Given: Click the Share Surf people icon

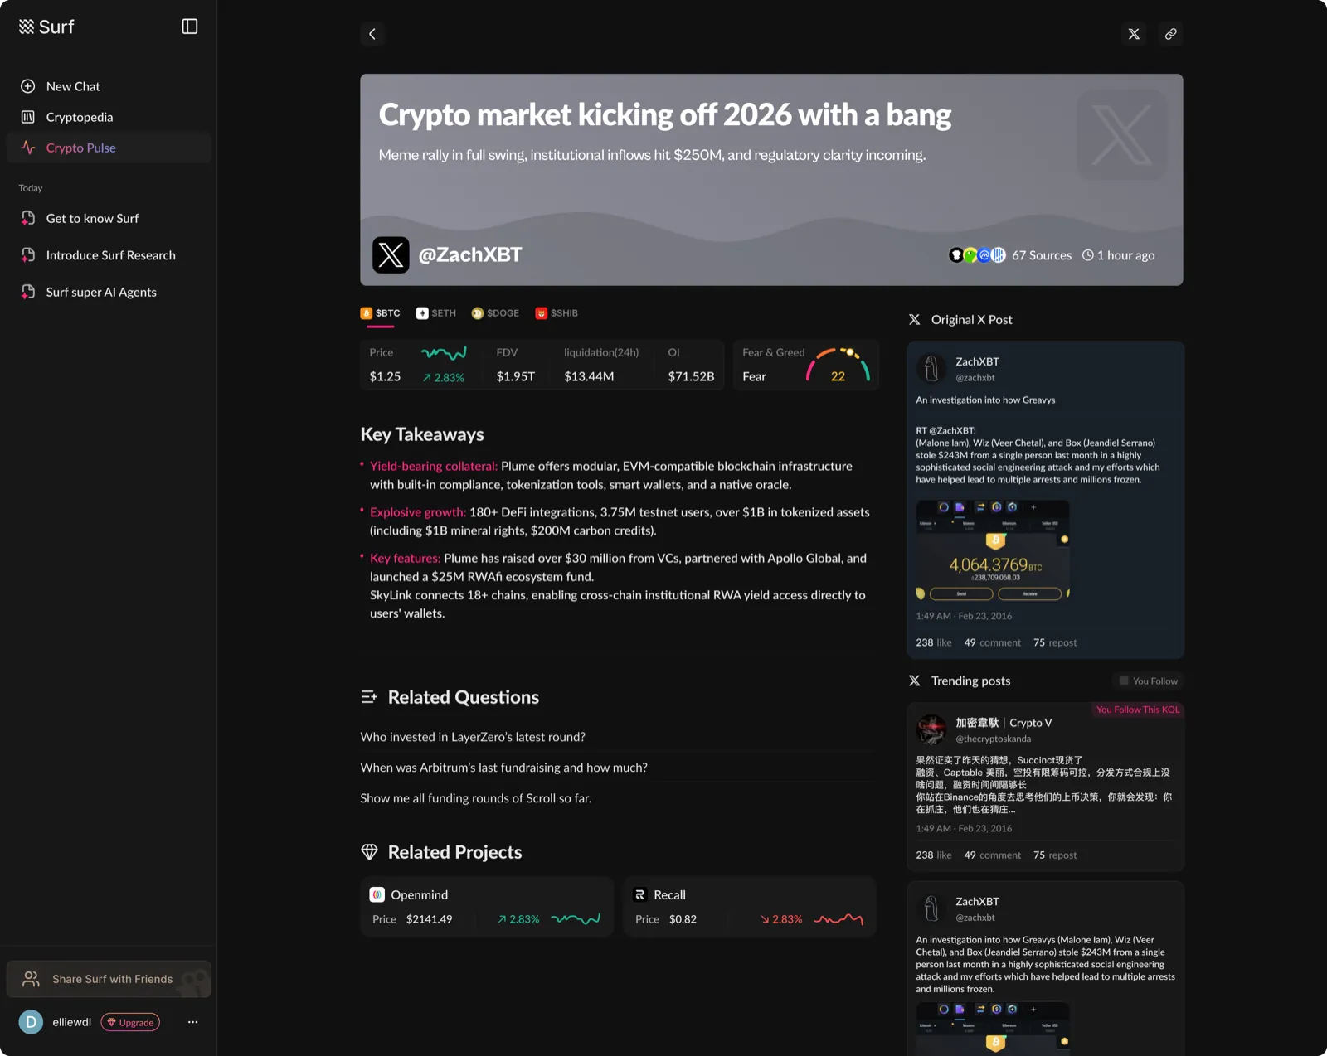Looking at the screenshot, I should [31, 979].
